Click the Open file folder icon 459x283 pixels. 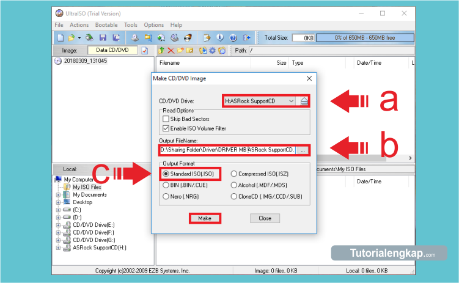tap(71, 37)
